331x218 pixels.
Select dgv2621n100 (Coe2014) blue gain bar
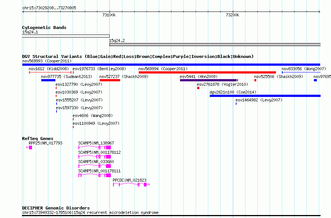click(265, 96)
